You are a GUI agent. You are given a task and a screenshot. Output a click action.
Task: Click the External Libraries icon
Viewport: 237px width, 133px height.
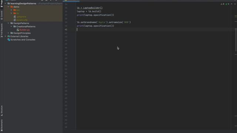[x=9, y=36]
